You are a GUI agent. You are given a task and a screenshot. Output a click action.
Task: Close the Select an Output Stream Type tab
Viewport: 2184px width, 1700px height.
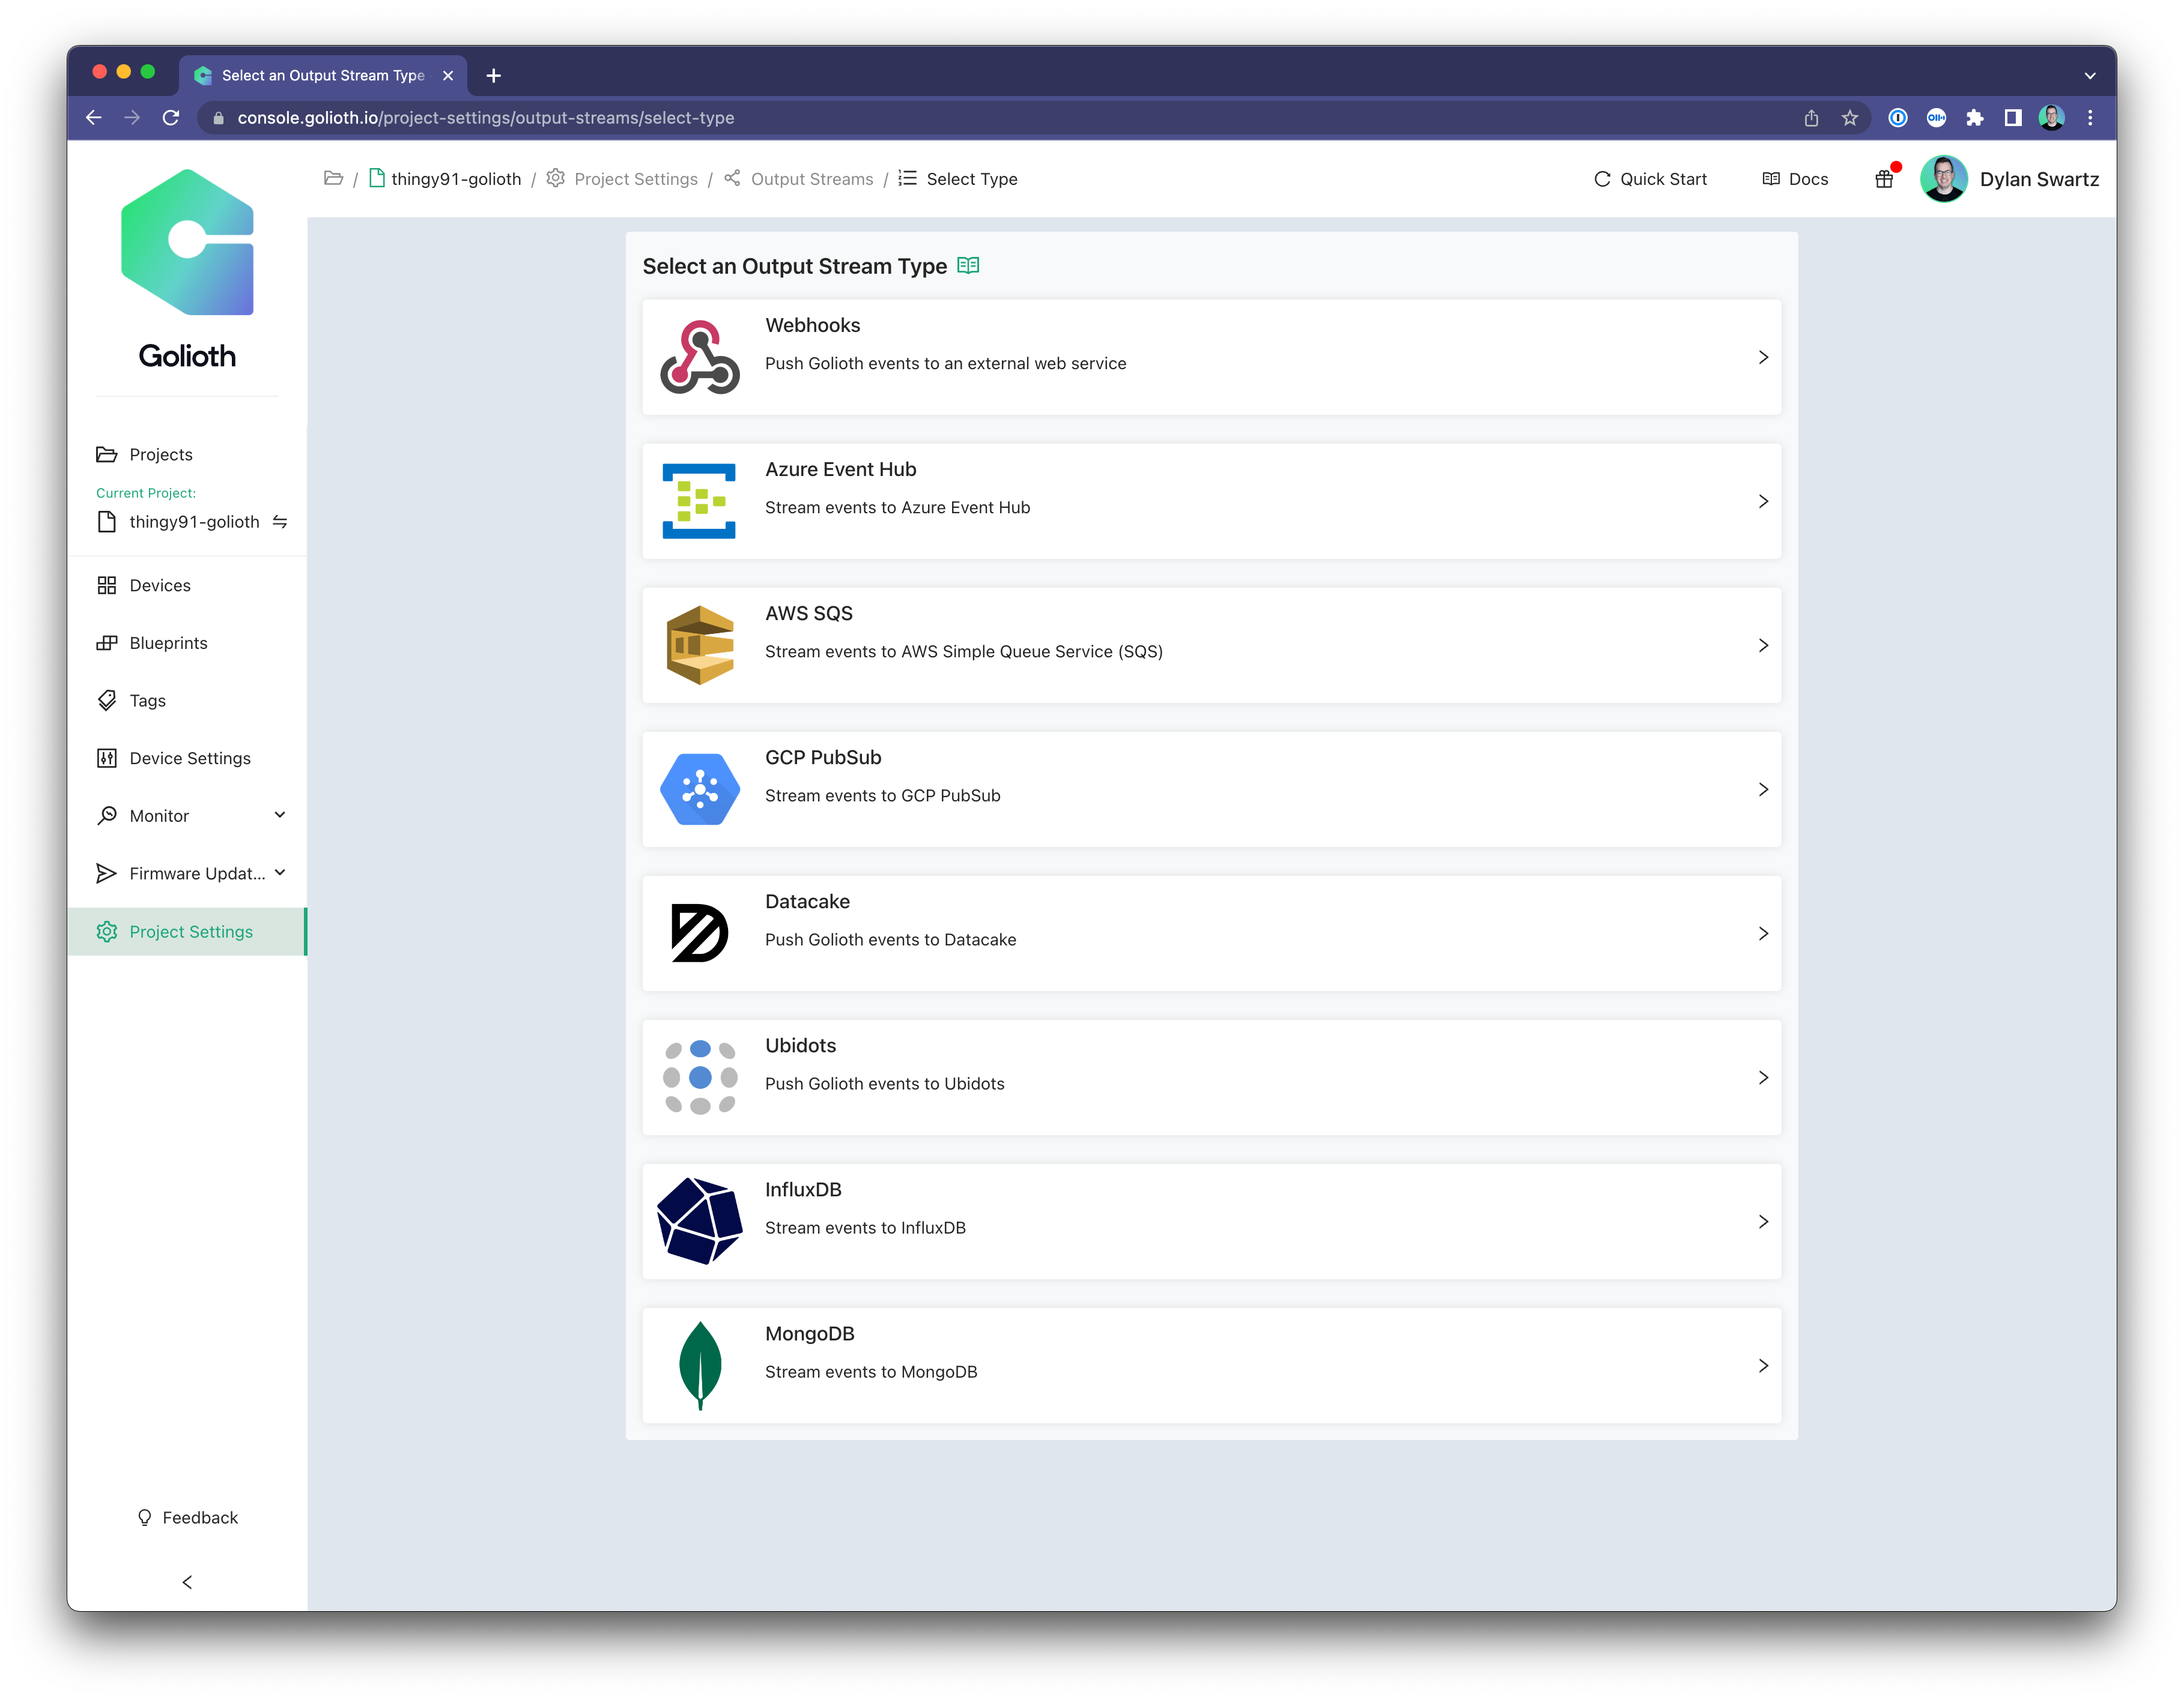[x=448, y=76]
